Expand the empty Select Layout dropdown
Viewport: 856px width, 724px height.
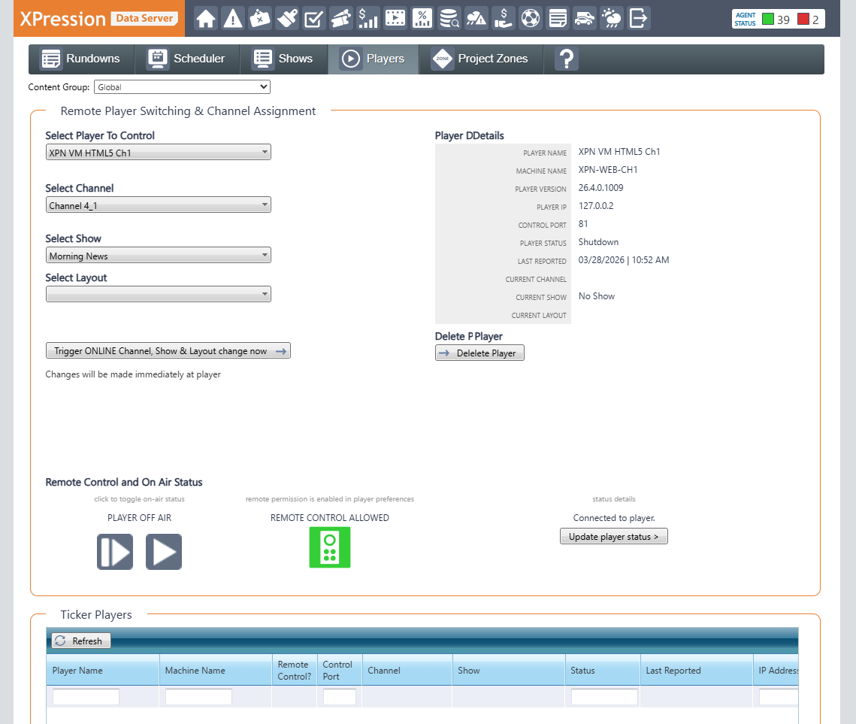158,294
